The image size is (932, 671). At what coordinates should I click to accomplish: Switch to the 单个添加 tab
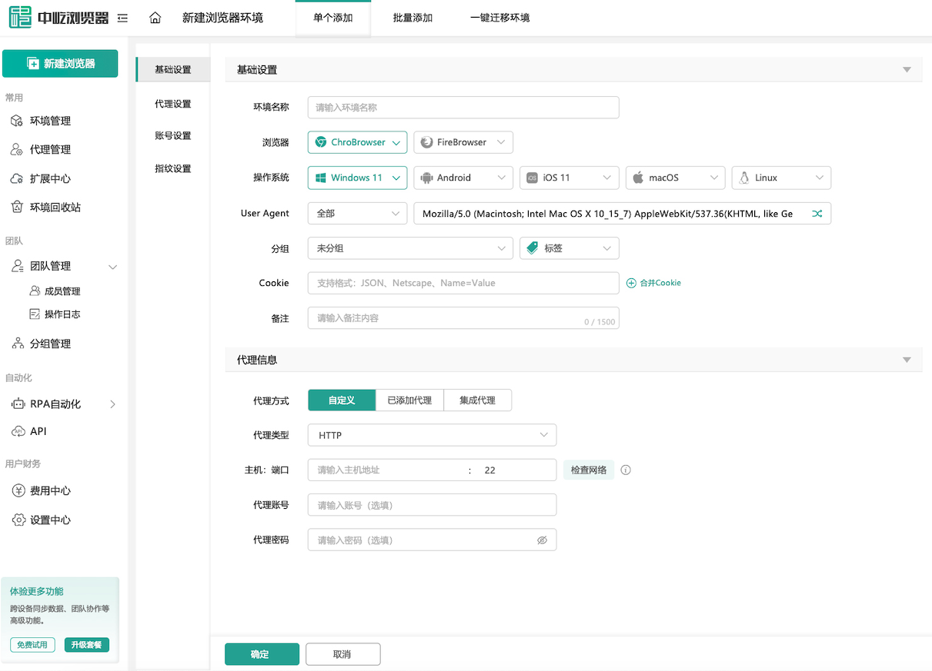click(x=333, y=18)
